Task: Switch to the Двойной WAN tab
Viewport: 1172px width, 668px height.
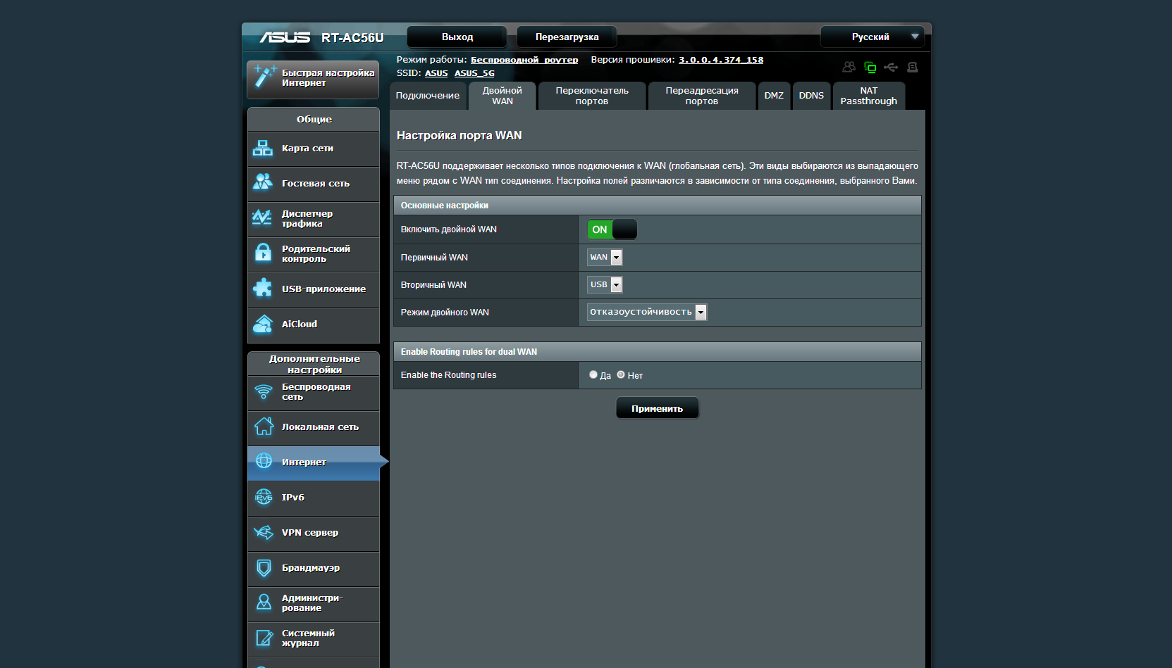Action: point(502,96)
